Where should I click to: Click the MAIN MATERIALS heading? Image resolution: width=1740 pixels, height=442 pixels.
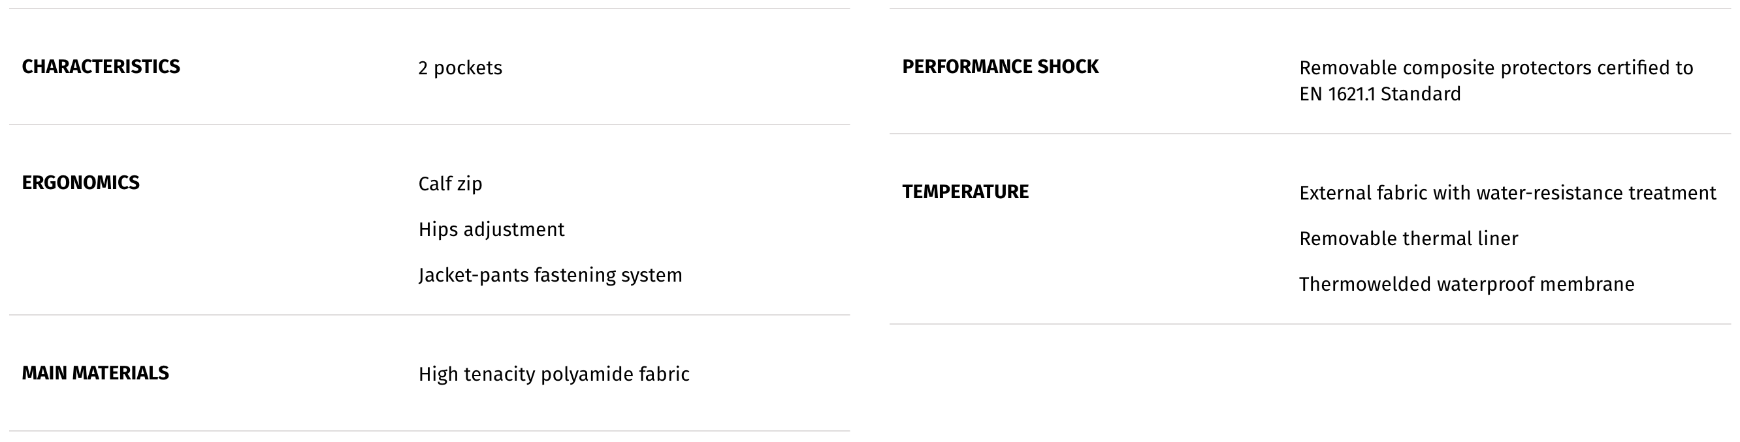[95, 374]
